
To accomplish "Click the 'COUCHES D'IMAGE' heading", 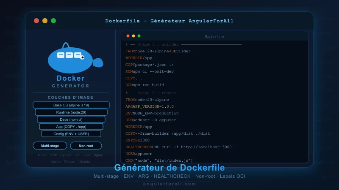I will click(x=70, y=98).
